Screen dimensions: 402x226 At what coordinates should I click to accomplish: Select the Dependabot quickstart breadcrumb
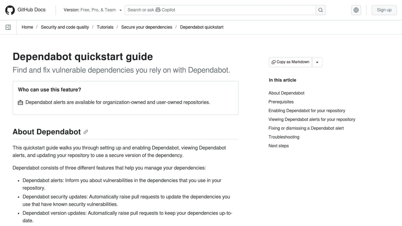click(x=202, y=27)
